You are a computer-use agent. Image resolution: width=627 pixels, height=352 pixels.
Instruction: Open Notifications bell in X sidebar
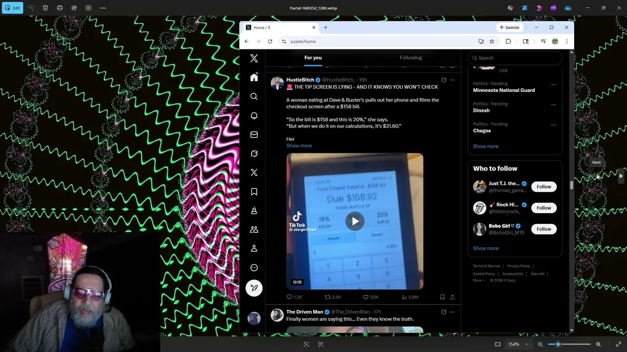click(254, 116)
